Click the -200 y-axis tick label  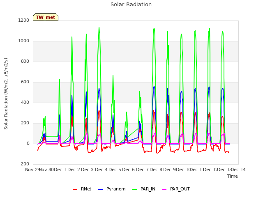(x=24, y=164)
